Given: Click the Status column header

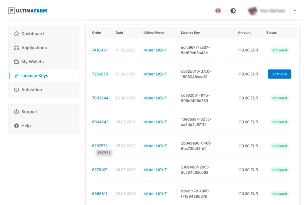Looking at the screenshot, I should (x=272, y=32).
